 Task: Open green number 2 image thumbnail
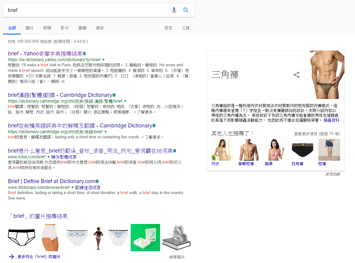pos(145,238)
